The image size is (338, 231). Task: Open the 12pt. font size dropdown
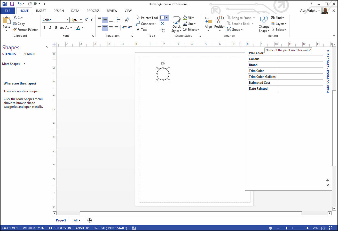click(x=81, y=20)
